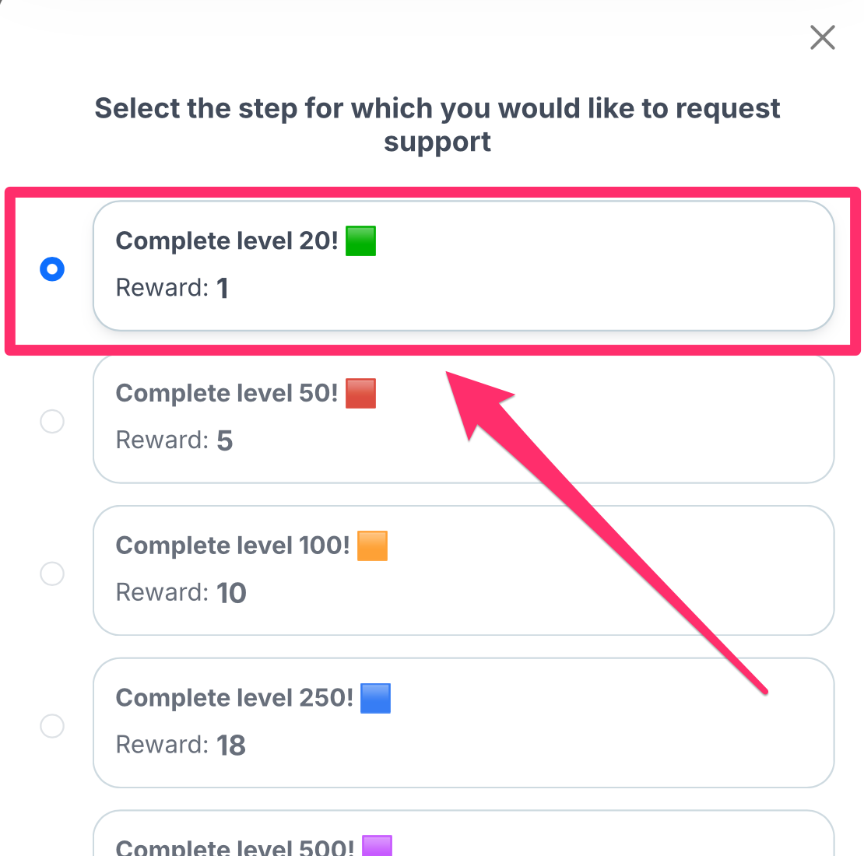The image size is (864, 856).
Task: Click the "Complete level 50!" step title
Action: click(x=227, y=394)
